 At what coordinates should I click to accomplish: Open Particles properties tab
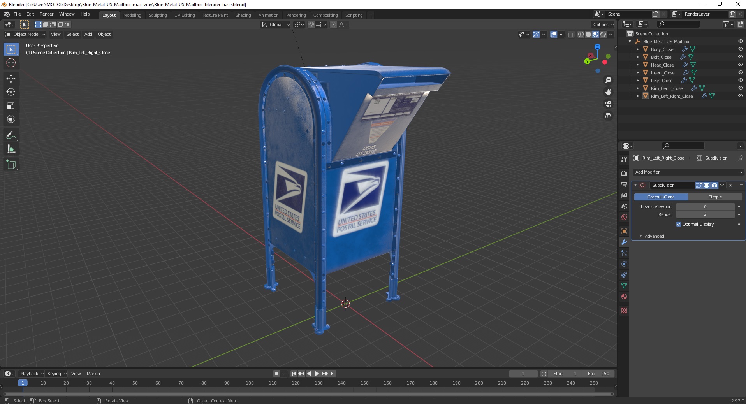624,253
